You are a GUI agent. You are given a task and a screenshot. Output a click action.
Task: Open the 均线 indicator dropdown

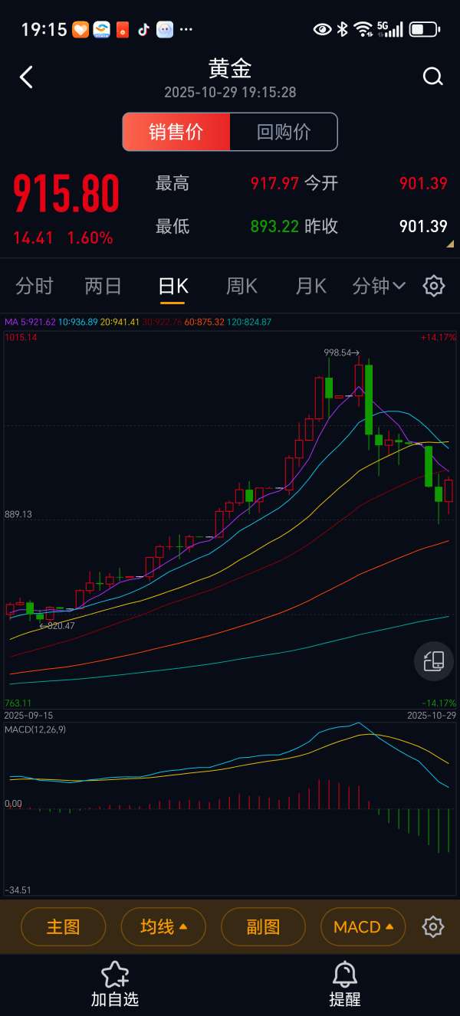163,927
